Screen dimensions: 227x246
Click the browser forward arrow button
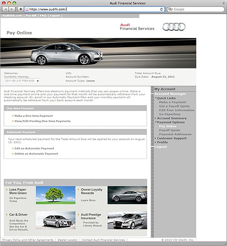(x=12, y=9)
